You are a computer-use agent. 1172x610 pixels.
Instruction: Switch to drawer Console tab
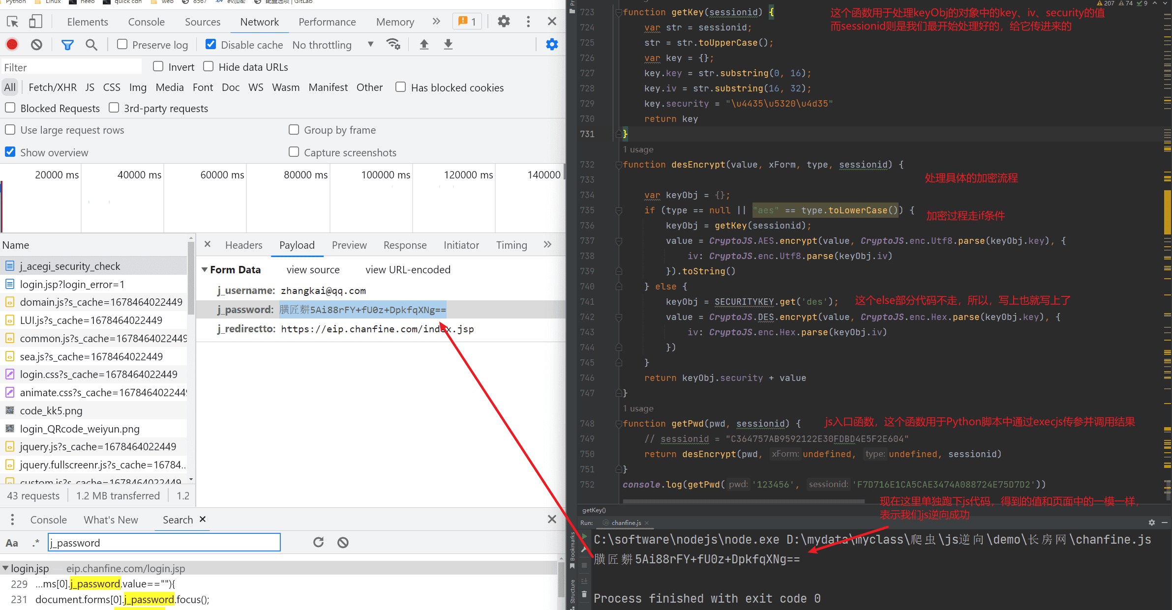pyautogui.click(x=48, y=520)
